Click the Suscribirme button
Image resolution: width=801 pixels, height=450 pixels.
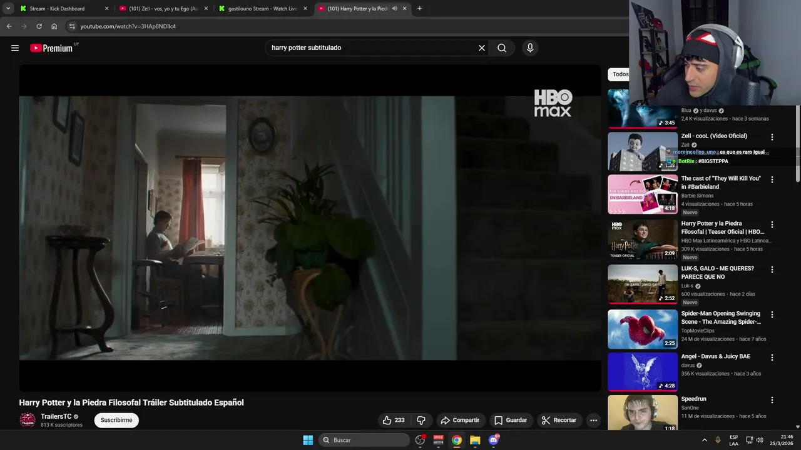click(116, 420)
